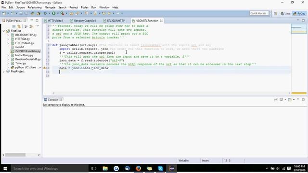The width and height of the screenshot is (308, 173).
Task: Click the editor overview ruler warning mark
Action: point(299,93)
